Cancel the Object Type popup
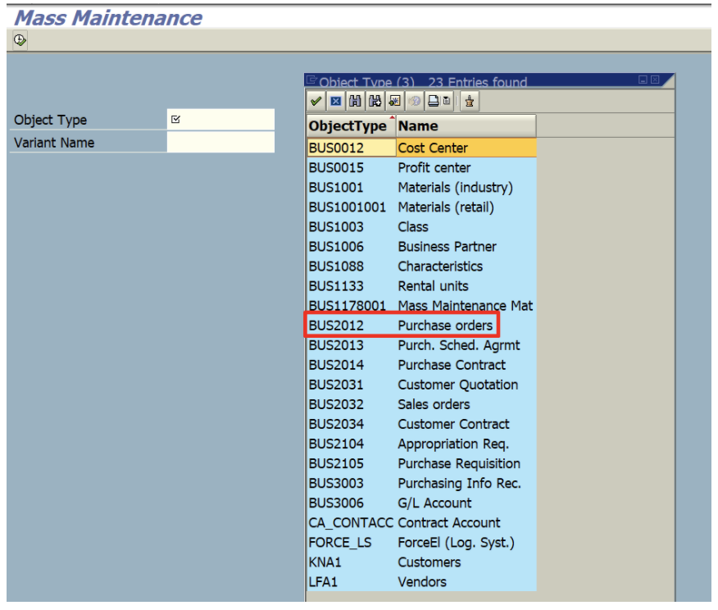This screenshot has height=610, width=718. coord(335,102)
